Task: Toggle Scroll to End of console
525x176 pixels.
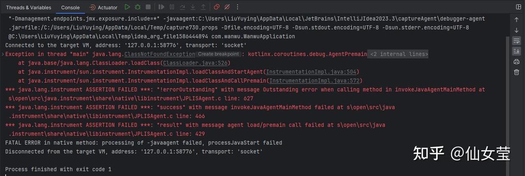Action: click(517, 51)
